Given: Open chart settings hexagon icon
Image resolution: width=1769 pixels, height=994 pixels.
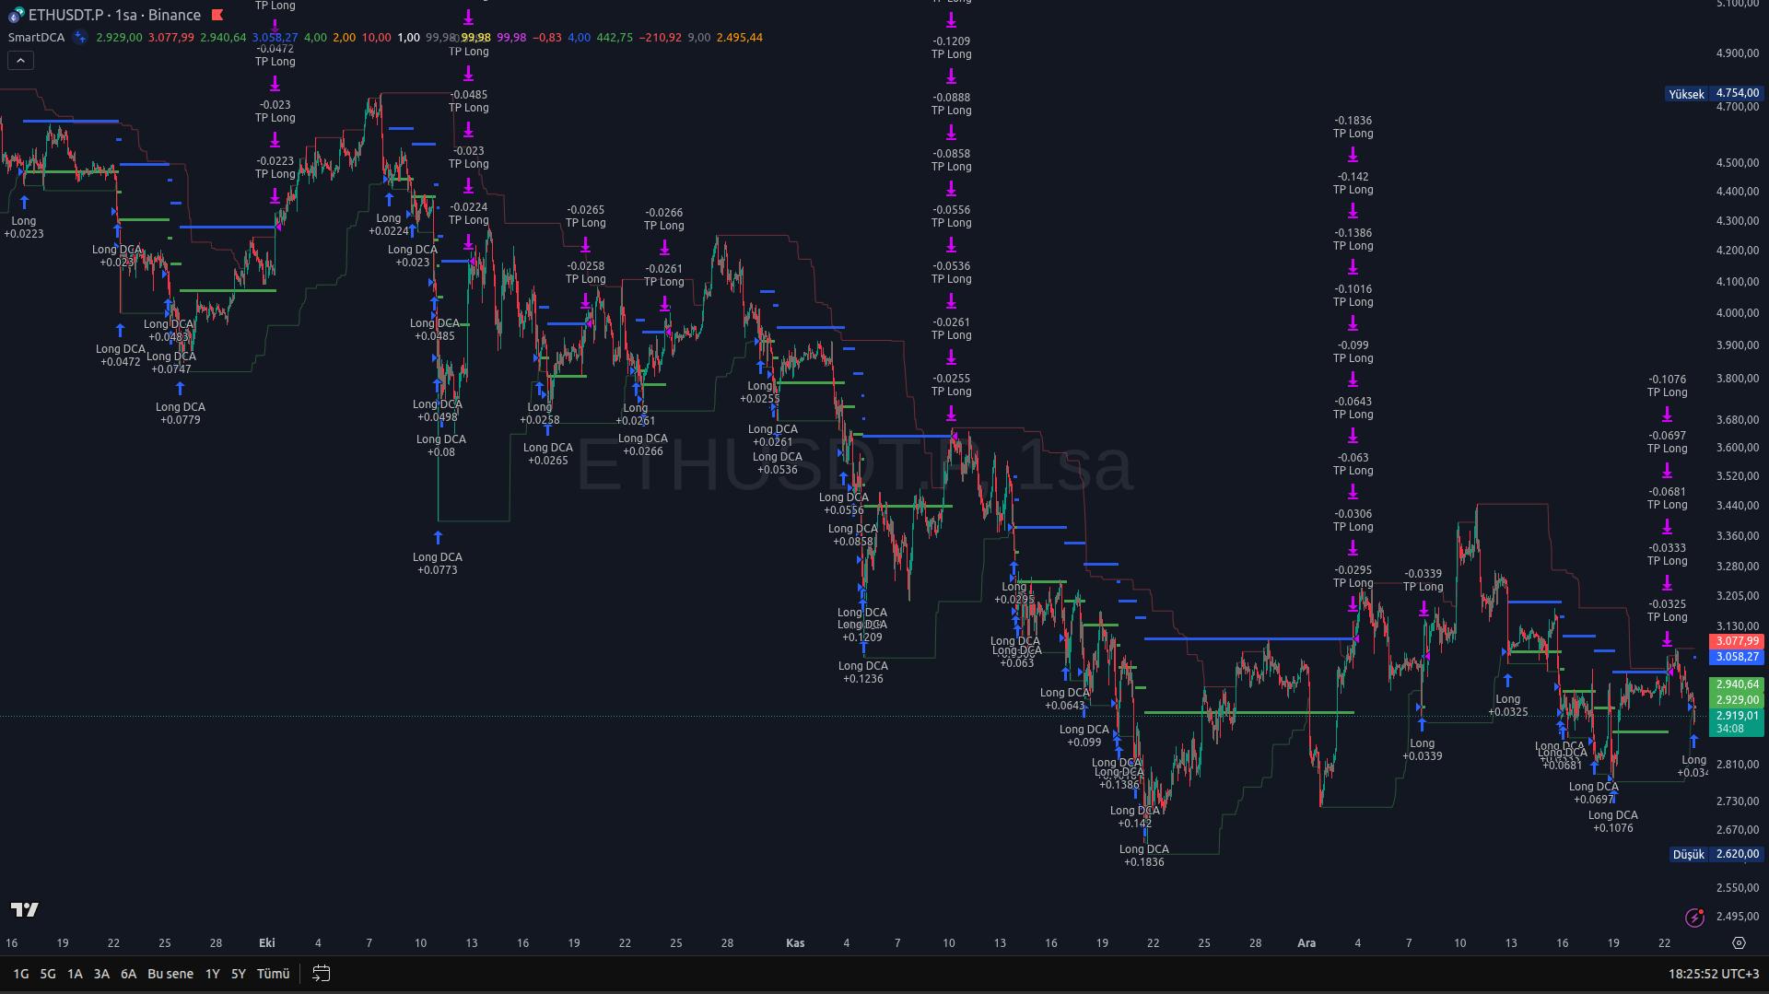Looking at the screenshot, I should pyautogui.click(x=1739, y=942).
